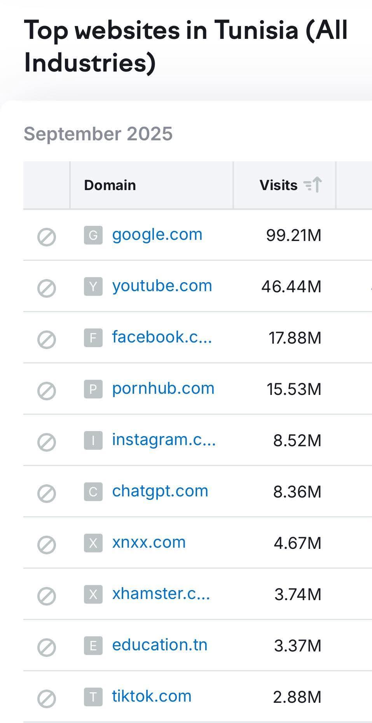
Task: Click the exclude icon beside education.tn
Action: click(47, 647)
